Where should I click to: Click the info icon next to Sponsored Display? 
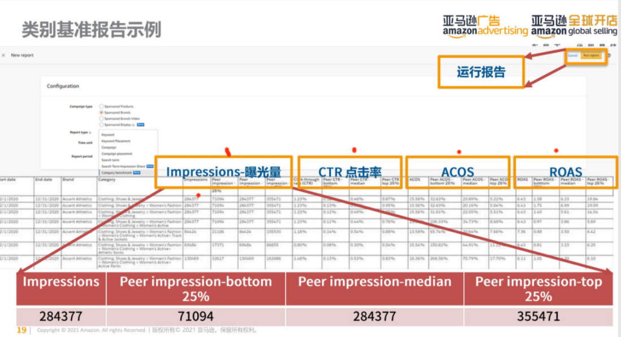tap(133, 125)
